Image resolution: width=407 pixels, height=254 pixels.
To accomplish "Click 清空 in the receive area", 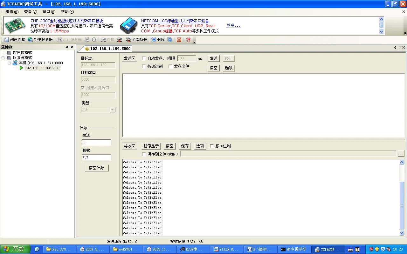I will point(170,146).
